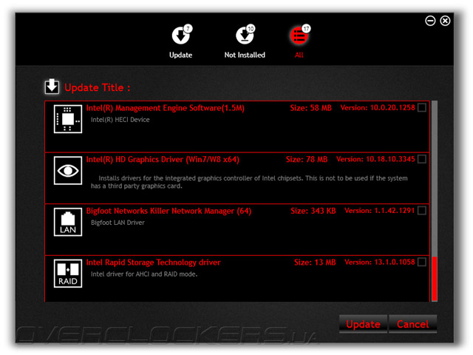This screenshot has width=473, height=355.
Task: Switch to the Not Installed tab label
Action: click(x=245, y=55)
